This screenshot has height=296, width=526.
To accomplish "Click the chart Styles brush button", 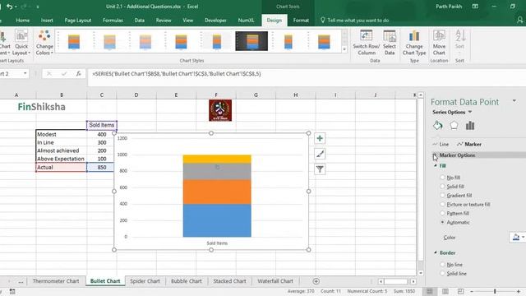I will (x=320, y=154).
